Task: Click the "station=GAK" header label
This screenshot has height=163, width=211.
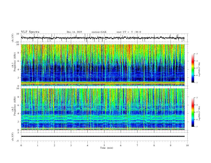Action: (99, 32)
